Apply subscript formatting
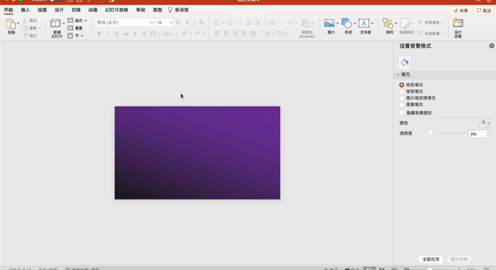 click(x=144, y=34)
